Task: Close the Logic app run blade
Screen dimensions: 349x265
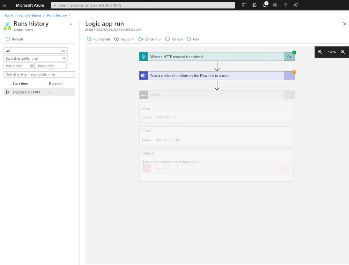Action: [344, 24]
